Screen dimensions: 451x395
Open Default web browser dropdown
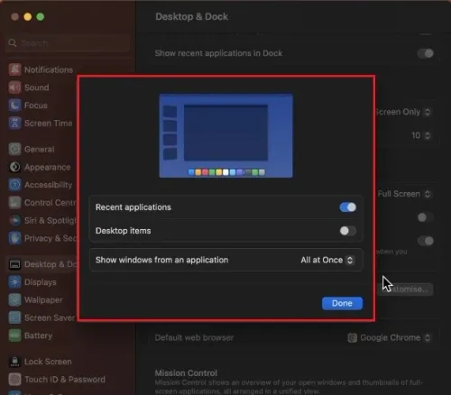click(390, 338)
